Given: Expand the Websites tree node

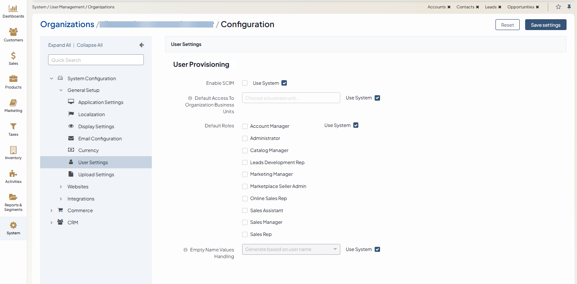Looking at the screenshot, I should tap(61, 186).
